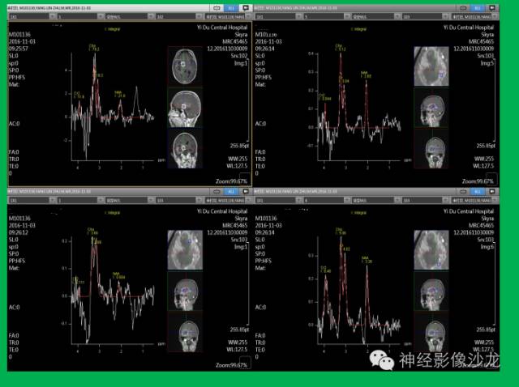
Task: Click the Integral label above bottom-left spectrum
Action: pyautogui.click(x=112, y=213)
